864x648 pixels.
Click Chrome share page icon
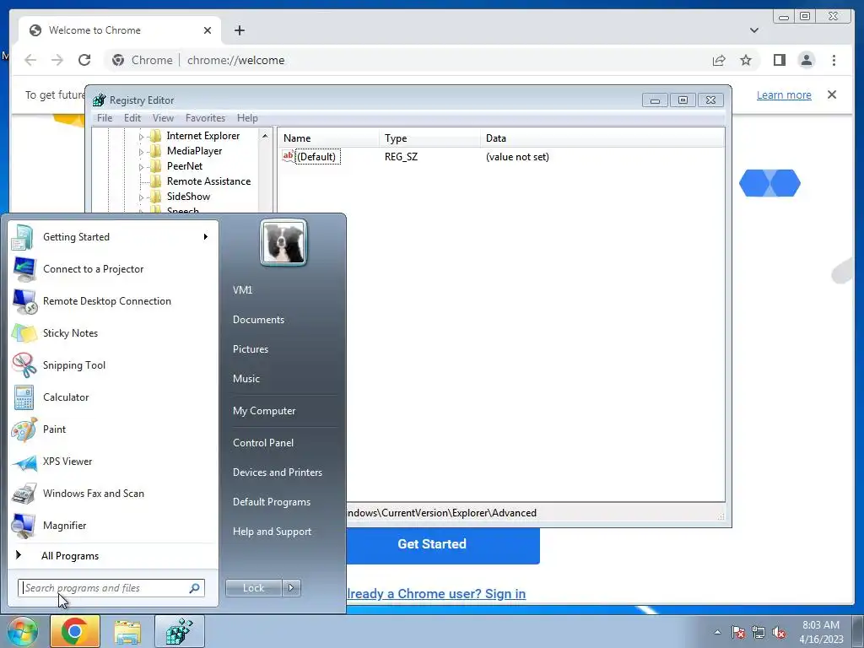719,60
